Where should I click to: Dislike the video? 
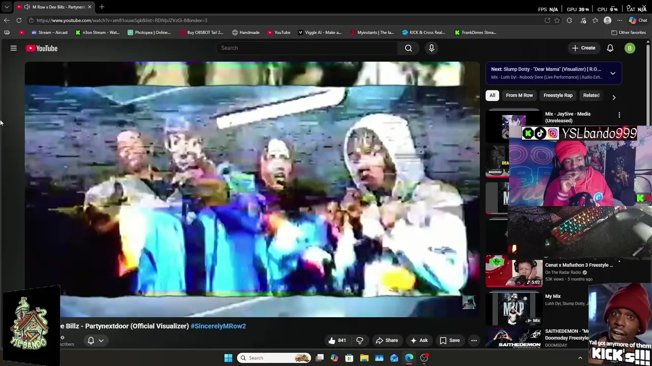point(360,341)
